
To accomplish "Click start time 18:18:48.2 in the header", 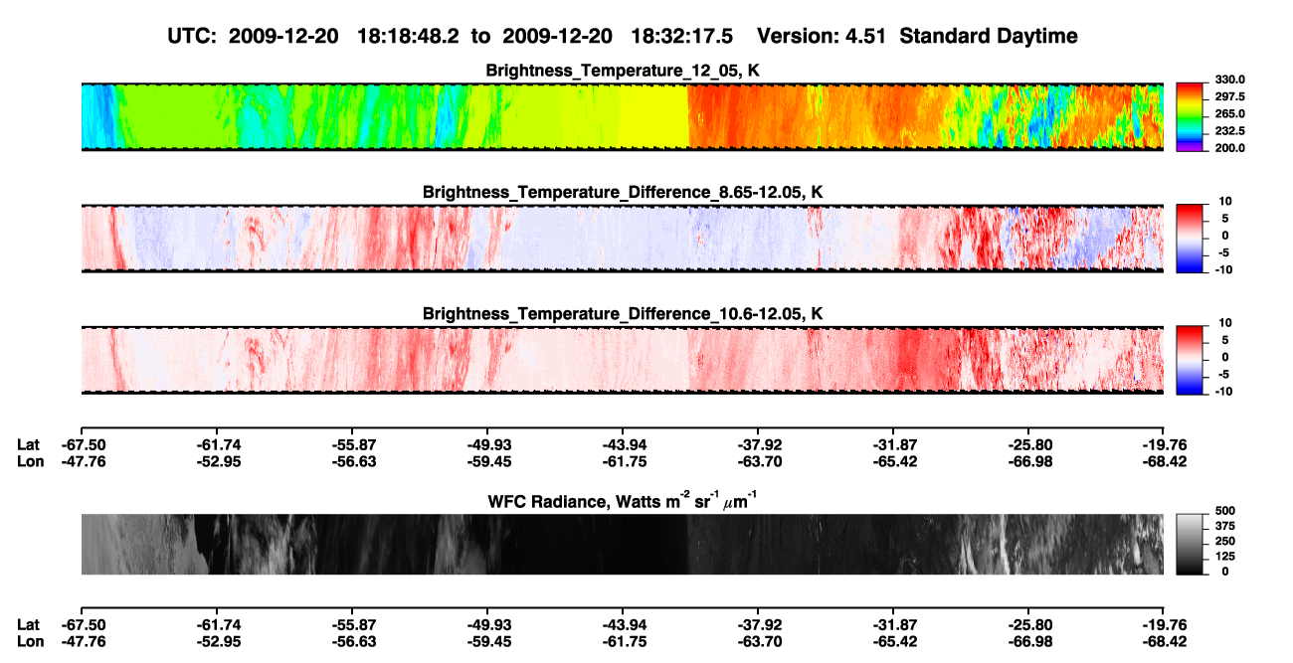I will 411,36.
